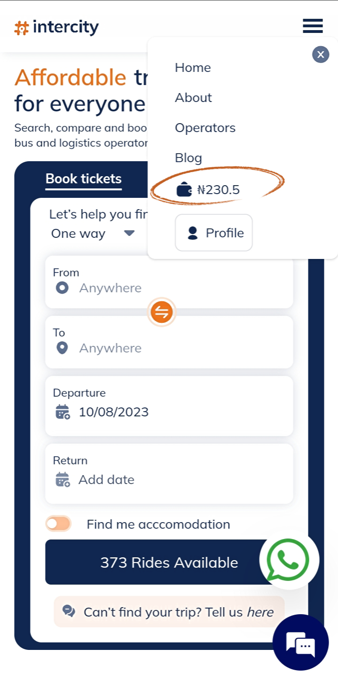The height and width of the screenshot is (680, 338).
Task: Click the swap From and To icon
Action: [161, 312]
